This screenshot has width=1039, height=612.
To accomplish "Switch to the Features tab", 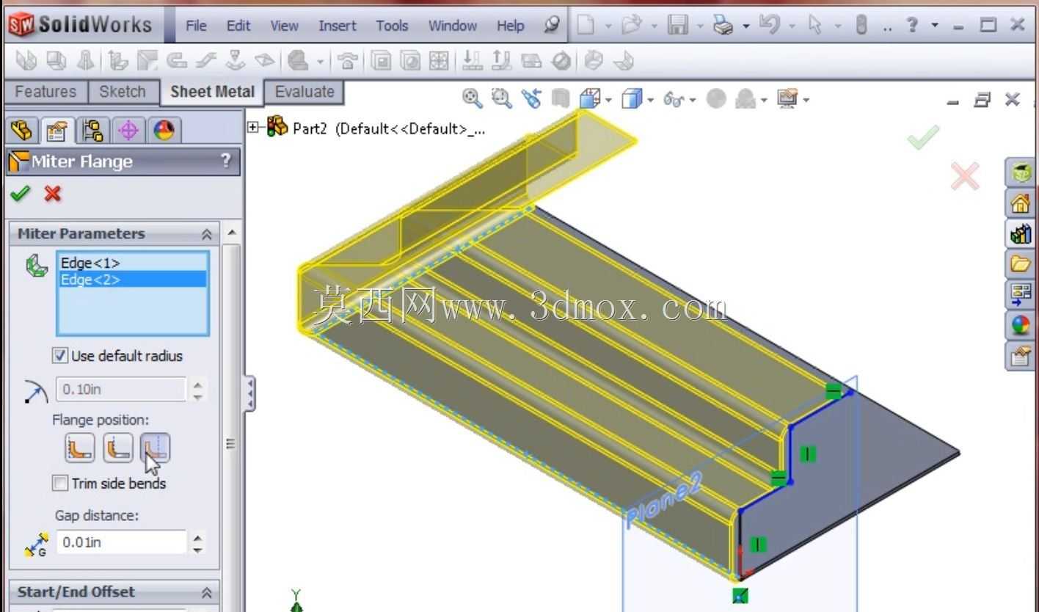I will click(45, 92).
